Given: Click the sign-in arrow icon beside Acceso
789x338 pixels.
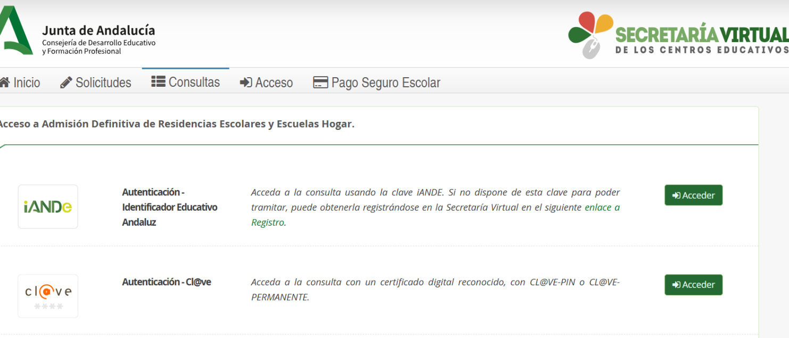Looking at the screenshot, I should pos(245,83).
